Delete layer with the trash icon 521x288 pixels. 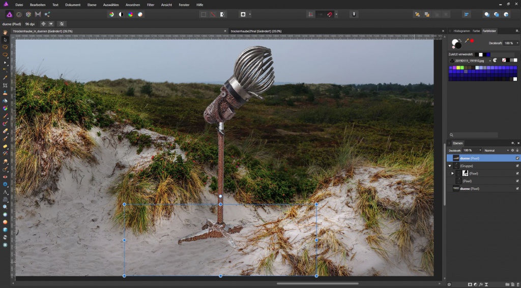(x=517, y=284)
